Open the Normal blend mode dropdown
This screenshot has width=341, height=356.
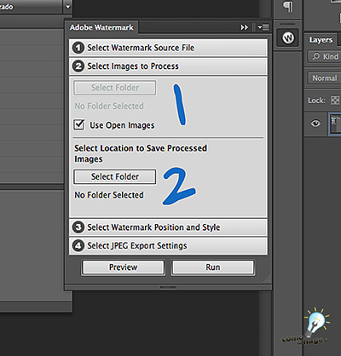tap(324, 78)
